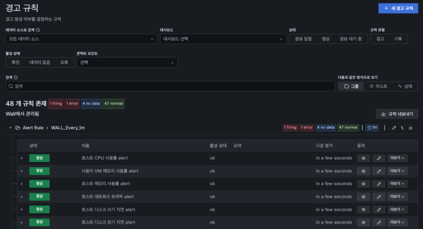Click the reorder rules icon in the group header
Image resolution: width=423 pixels, height=229 pixels.
pos(402,128)
